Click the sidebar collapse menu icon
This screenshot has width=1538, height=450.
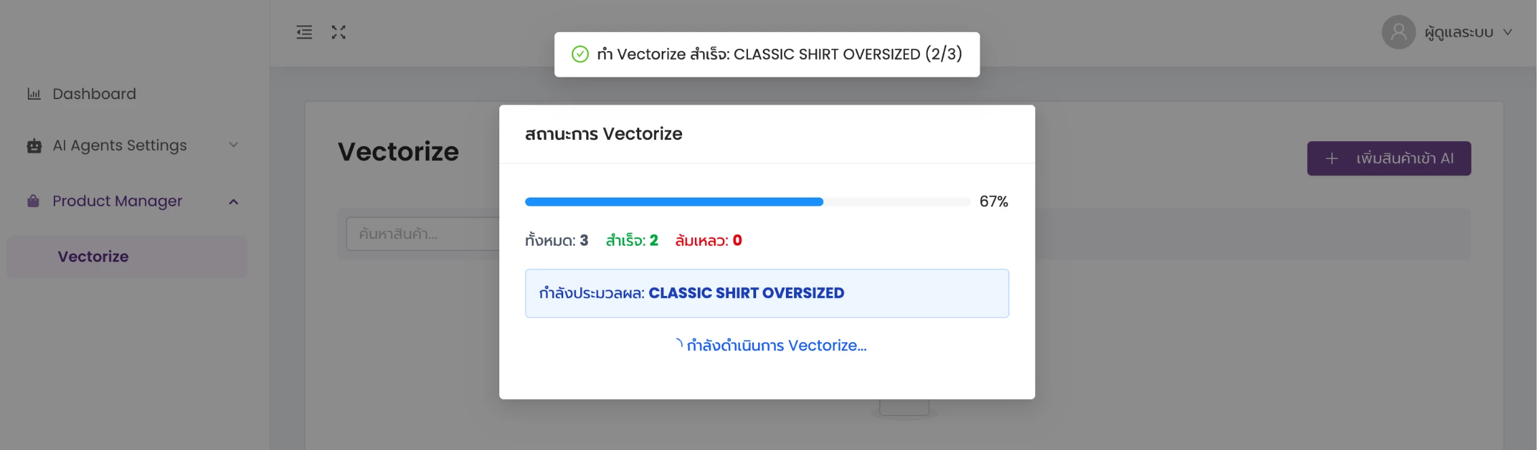304,32
